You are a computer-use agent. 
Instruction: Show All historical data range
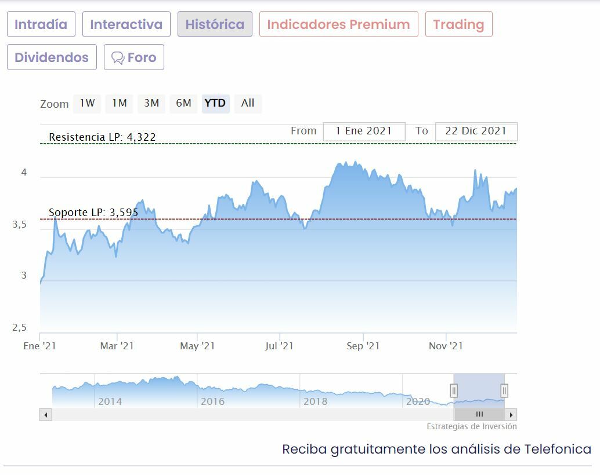[248, 103]
